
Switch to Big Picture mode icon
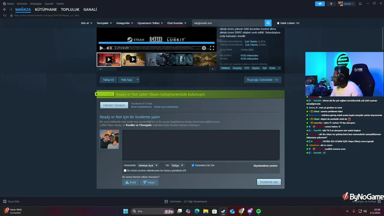(x=360, y=4)
